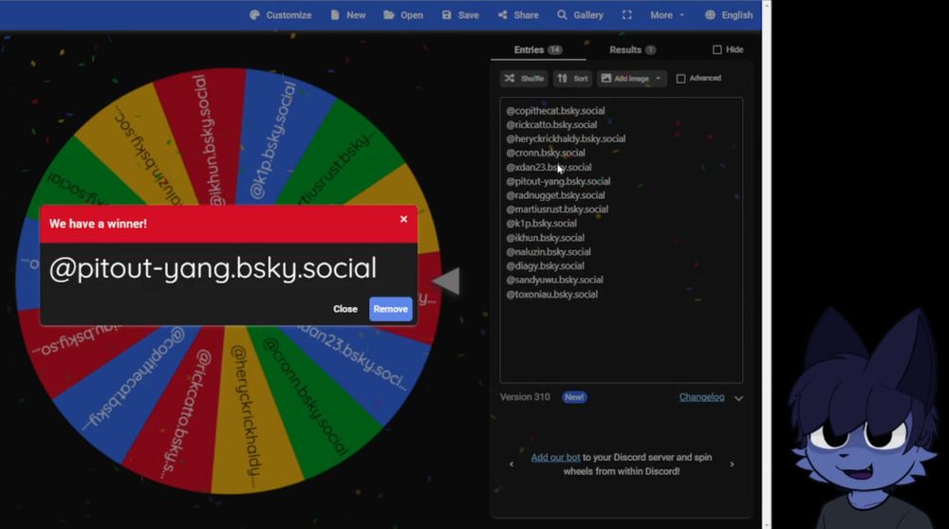
Task: Switch to the Entries tab
Action: pos(538,49)
